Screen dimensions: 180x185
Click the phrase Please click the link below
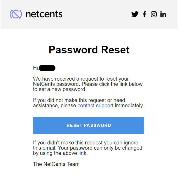pyautogui.click(x=112, y=84)
